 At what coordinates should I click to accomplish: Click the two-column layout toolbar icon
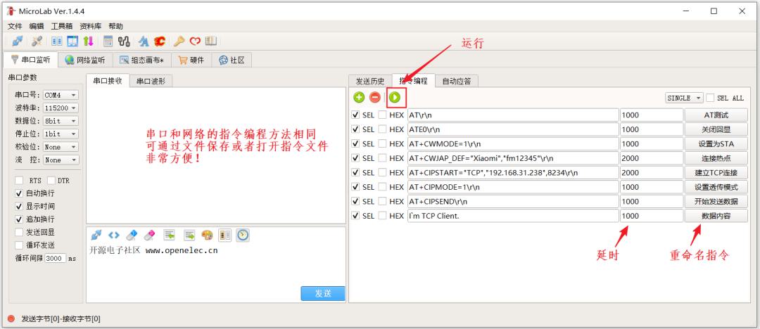[57, 41]
